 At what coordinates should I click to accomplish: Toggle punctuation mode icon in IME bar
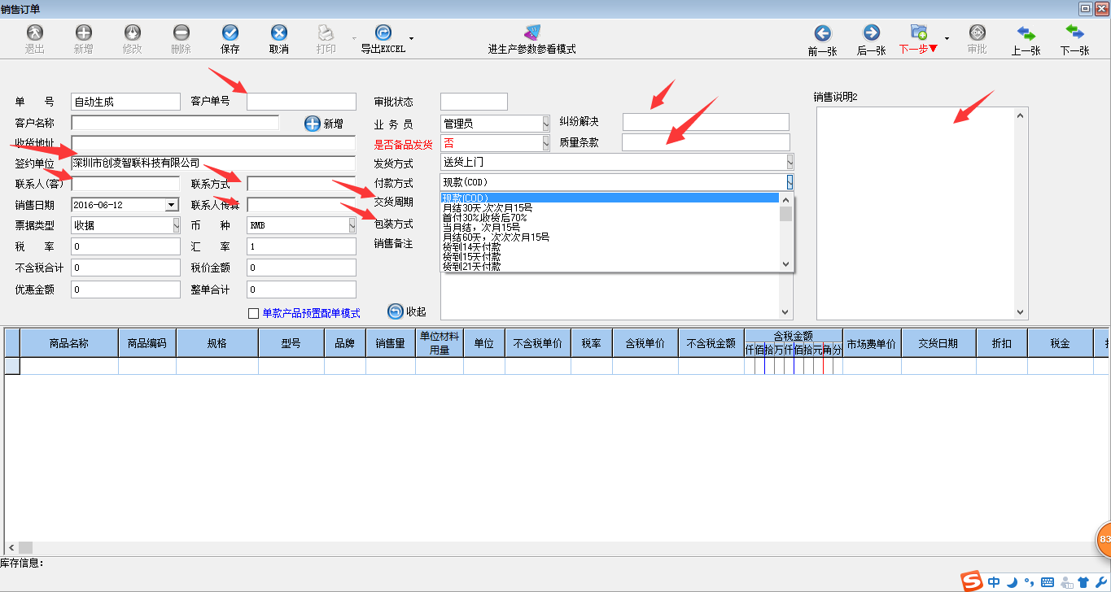point(1029,582)
